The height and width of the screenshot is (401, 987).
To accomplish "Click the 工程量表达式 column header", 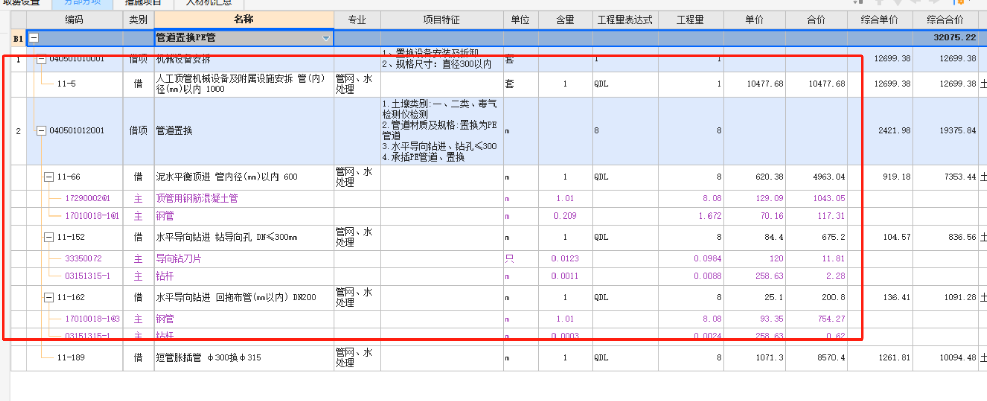I will 625,20.
